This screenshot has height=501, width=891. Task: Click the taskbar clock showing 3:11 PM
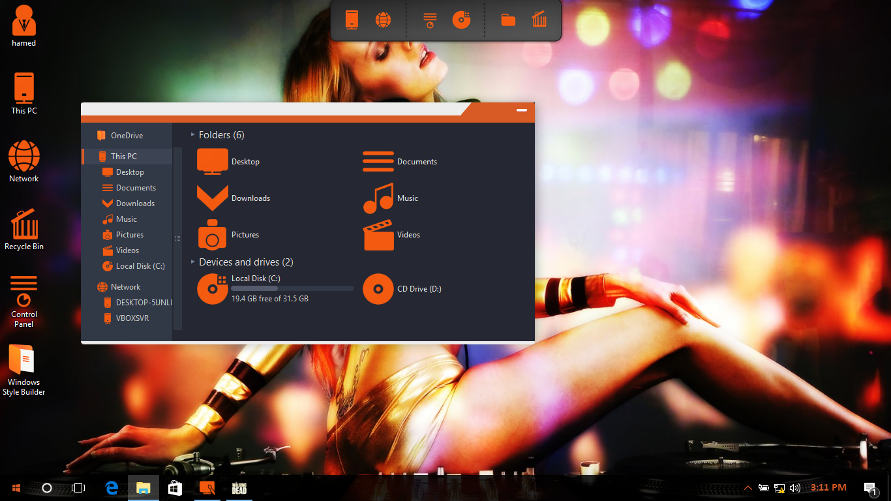(828, 487)
